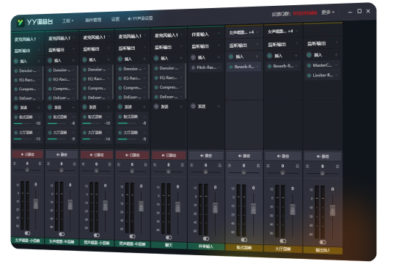This screenshot has width=396, height=264.
Task: Open 伴奏输入 source dropdown at channel top
Action: tap(206, 34)
